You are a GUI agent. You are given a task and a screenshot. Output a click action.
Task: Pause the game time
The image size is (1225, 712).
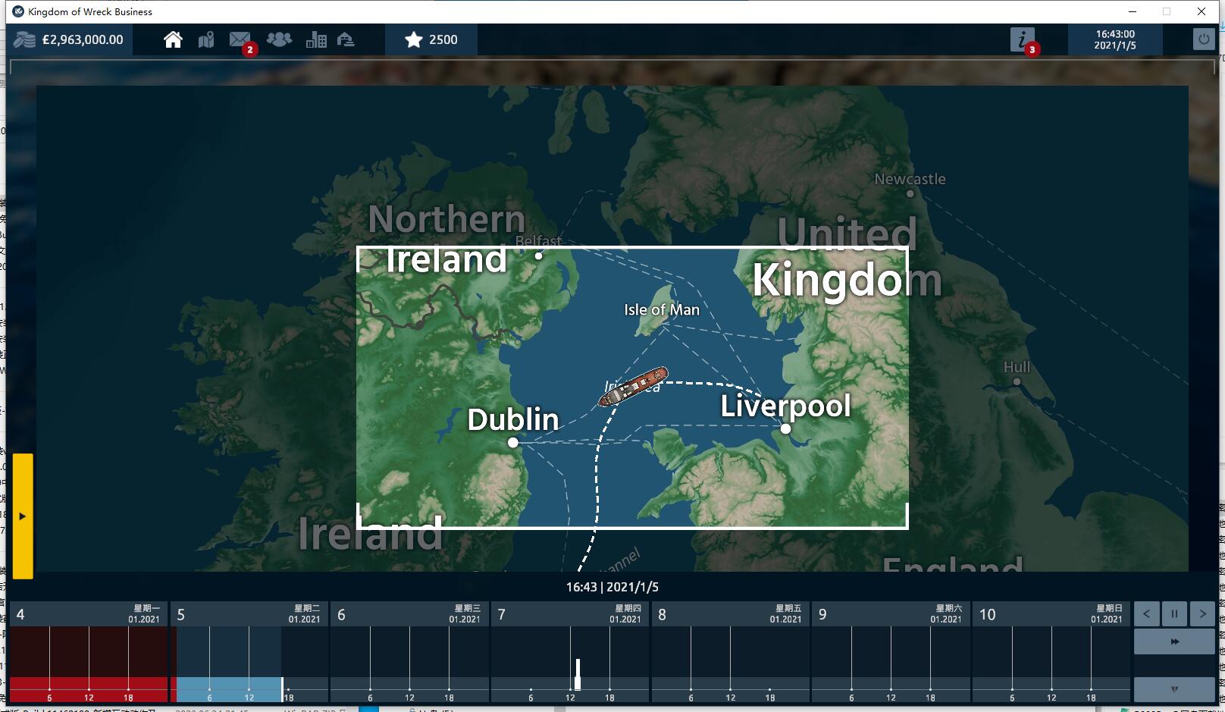click(x=1174, y=613)
